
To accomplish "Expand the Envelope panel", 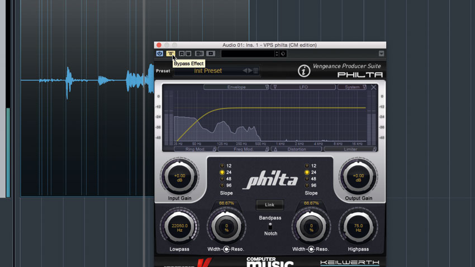I will click(236, 87).
